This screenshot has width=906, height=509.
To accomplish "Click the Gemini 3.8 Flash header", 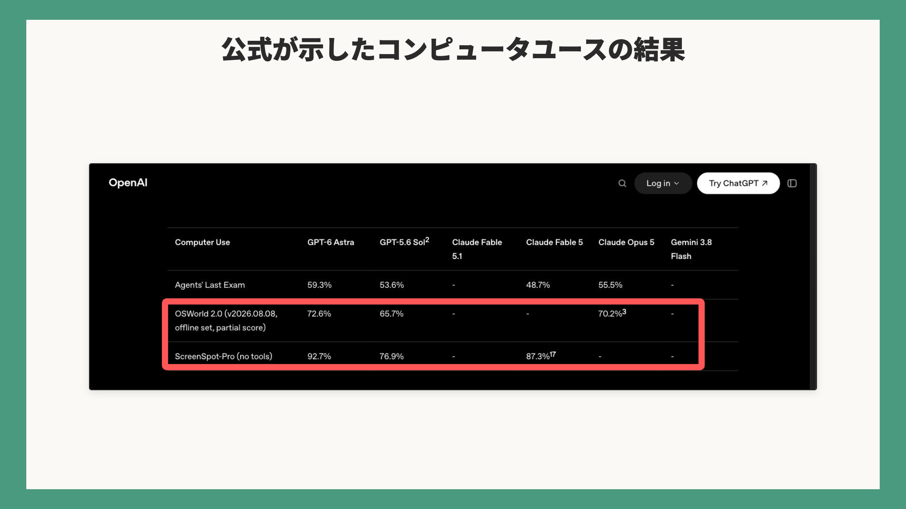I will tap(691, 249).
